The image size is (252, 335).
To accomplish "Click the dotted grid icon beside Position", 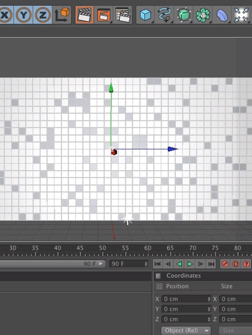I will pos(159,286).
